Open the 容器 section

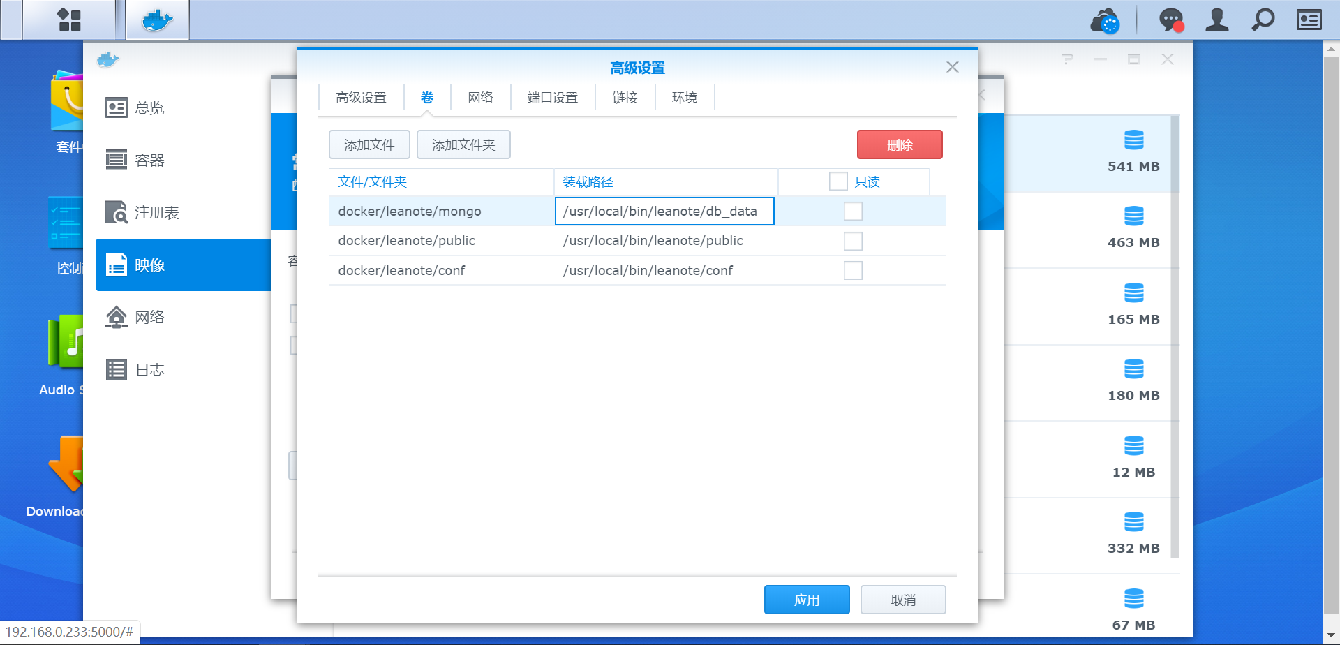point(149,160)
